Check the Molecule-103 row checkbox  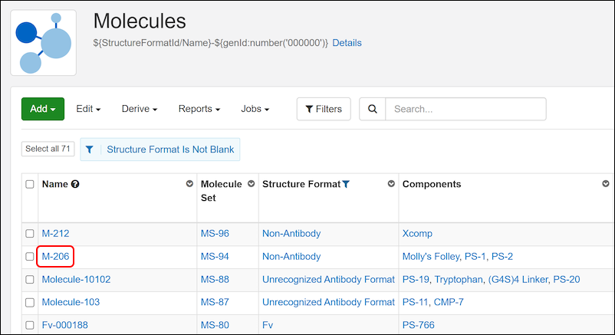pyautogui.click(x=30, y=302)
